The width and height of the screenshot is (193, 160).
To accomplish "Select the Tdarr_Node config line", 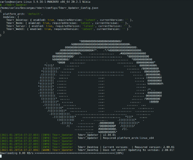I will [67, 23].
